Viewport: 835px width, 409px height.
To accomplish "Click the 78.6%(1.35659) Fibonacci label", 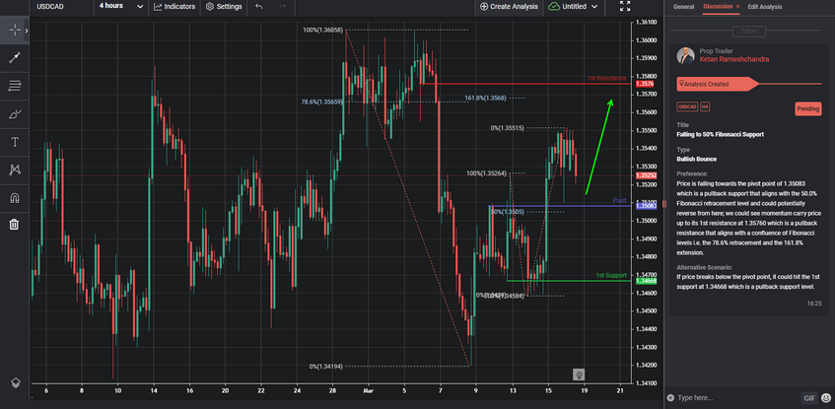I will [x=322, y=102].
